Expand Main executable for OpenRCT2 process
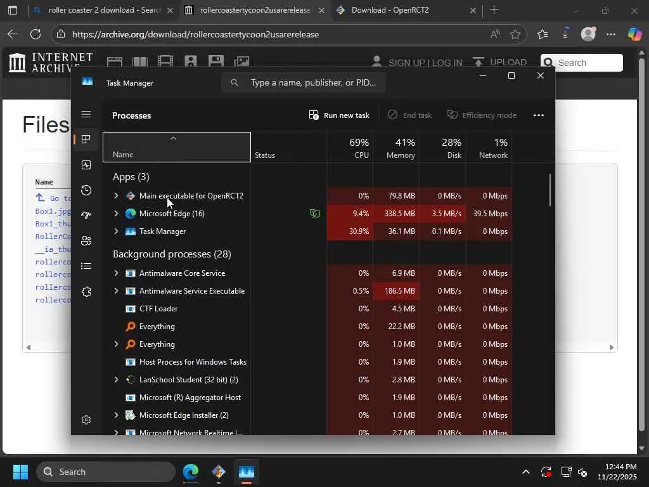The width and height of the screenshot is (649, 487). coord(117,196)
